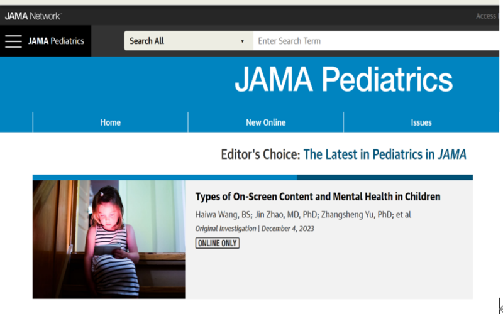Expand the et al author list

402,215
